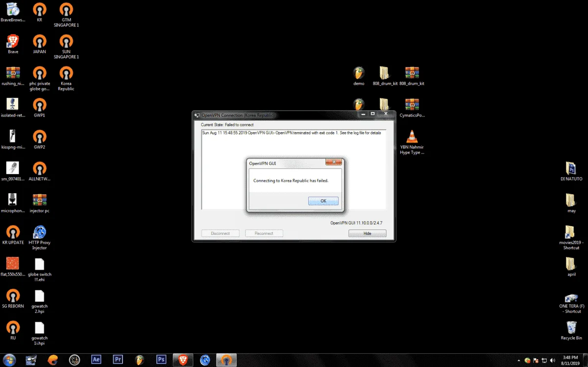This screenshot has width=588, height=367.
Task: Click 'Connecting to Korea Republic has failed.' message
Action: coord(291,181)
